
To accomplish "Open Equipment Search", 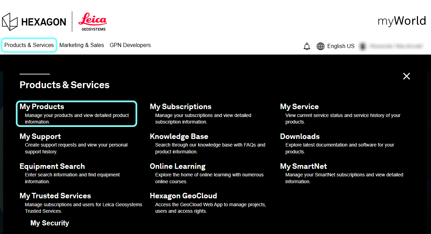I will 52,166.
